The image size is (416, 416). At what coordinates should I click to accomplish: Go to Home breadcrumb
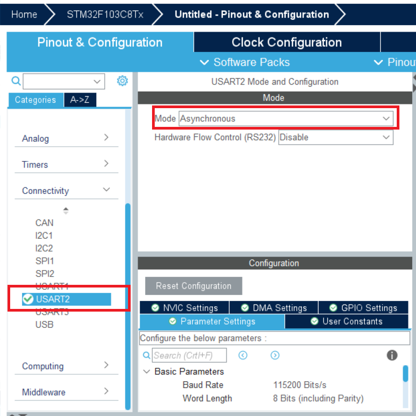click(x=24, y=14)
